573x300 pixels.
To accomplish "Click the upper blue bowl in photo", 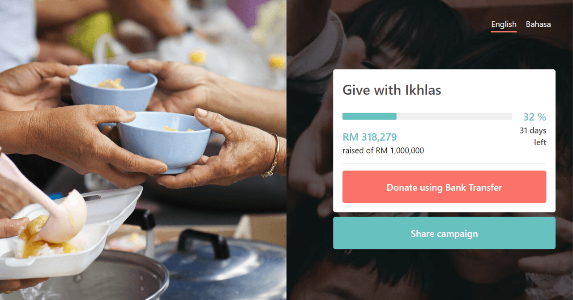I will click(x=113, y=86).
